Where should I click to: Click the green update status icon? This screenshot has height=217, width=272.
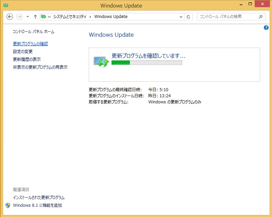click(x=101, y=62)
